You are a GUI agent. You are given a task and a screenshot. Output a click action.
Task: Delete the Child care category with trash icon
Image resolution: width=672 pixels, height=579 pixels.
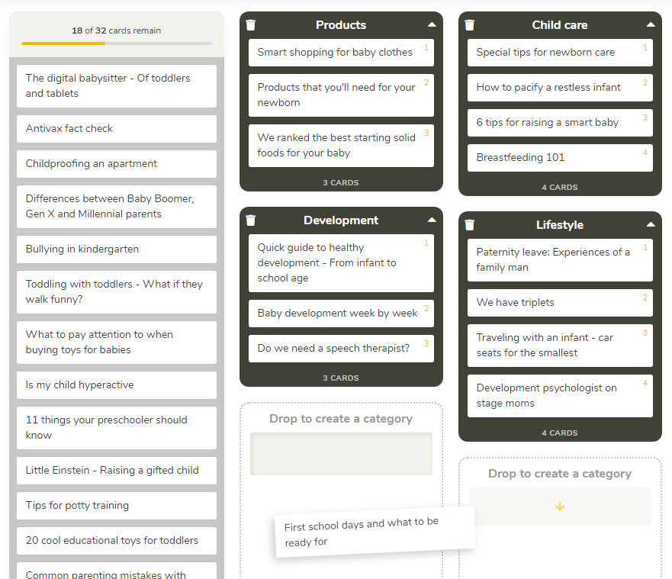(470, 25)
